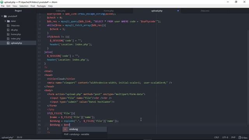Open the Help menu
Image resolution: width=249 pixels, height=140 pixels.
pos(50,6)
